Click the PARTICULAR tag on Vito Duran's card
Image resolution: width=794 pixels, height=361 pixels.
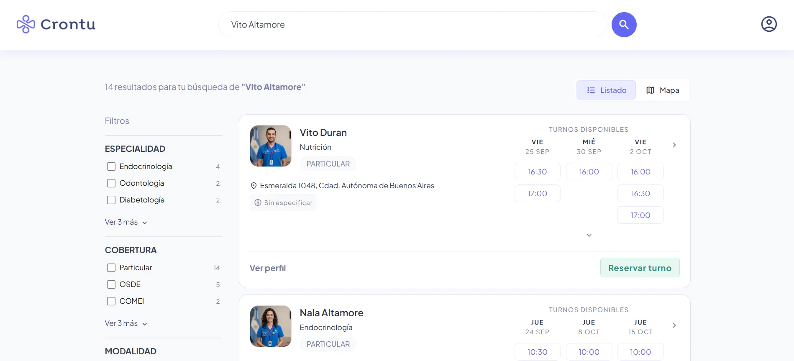(x=328, y=164)
